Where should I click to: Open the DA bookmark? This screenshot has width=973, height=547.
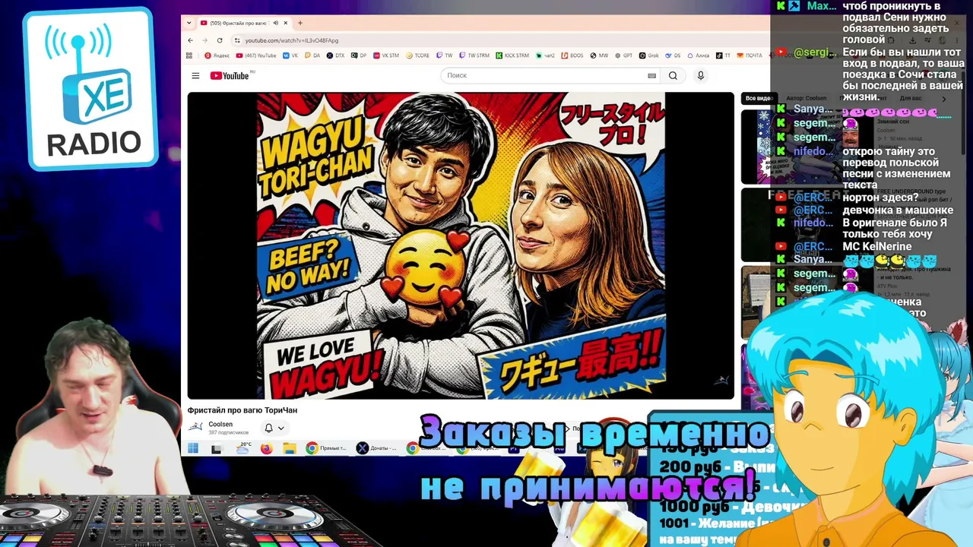tap(312, 55)
